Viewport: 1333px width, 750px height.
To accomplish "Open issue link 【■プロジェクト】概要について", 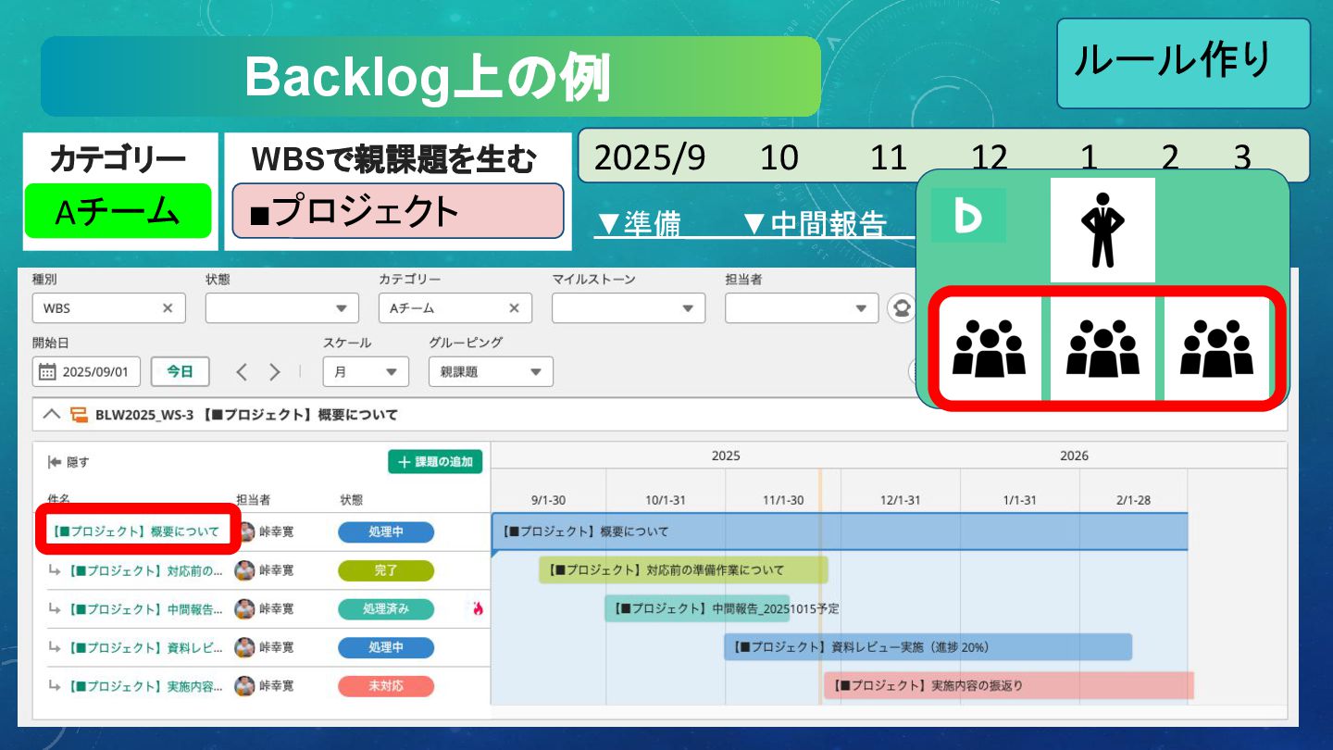I will (x=136, y=531).
